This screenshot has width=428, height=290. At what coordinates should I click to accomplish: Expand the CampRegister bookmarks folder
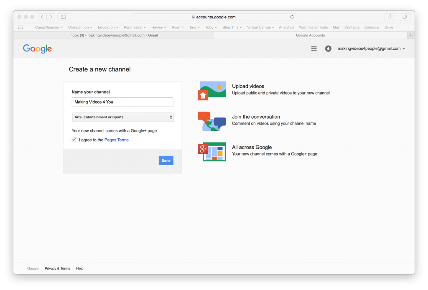point(49,27)
